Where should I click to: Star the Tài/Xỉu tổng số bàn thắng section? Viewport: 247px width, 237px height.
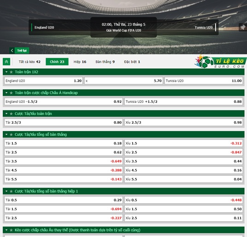pos(11,135)
